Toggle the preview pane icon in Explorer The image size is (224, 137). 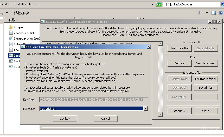click(214, 13)
